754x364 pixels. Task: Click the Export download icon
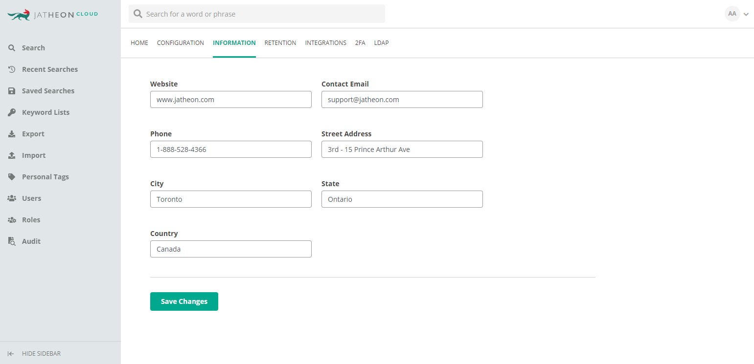(12, 134)
